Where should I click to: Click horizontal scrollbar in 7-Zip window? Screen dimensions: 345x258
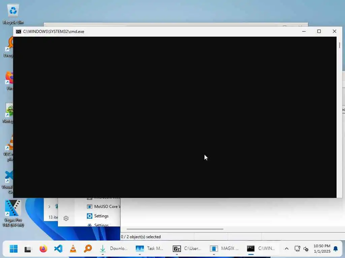[x=175, y=229]
